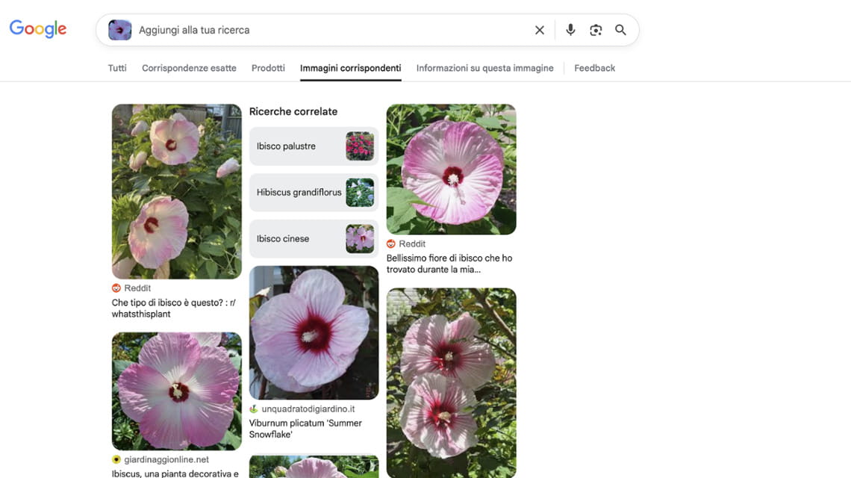Clear the search query with the X icon
851x478 pixels.
pyautogui.click(x=539, y=30)
